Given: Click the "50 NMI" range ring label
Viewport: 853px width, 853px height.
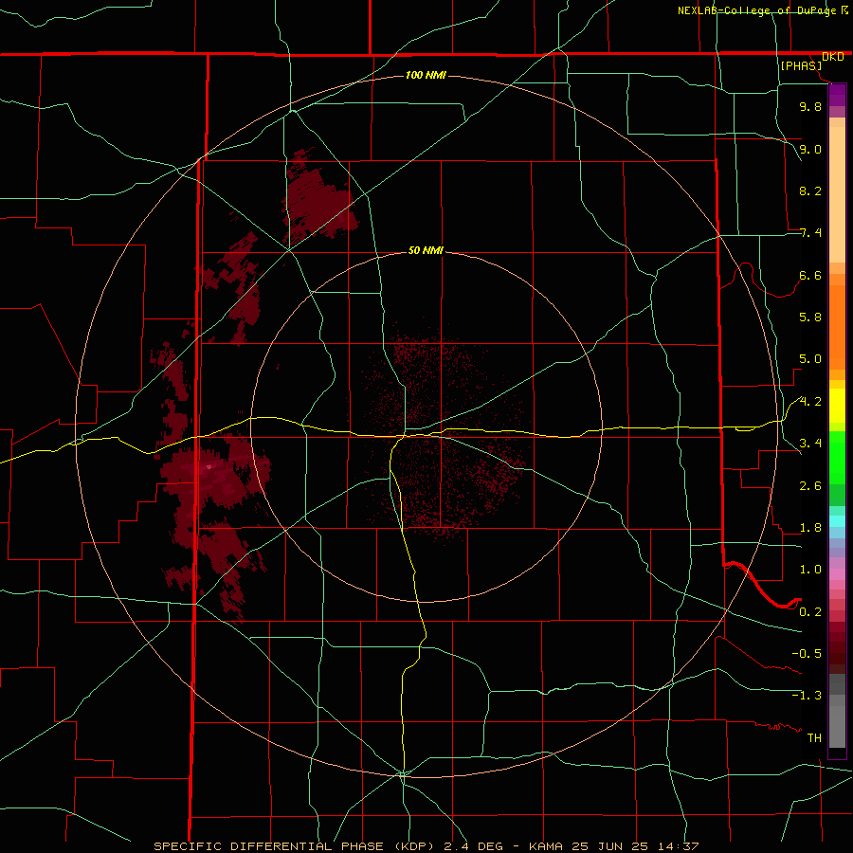Looking at the screenshot, I should pos(426,250).
